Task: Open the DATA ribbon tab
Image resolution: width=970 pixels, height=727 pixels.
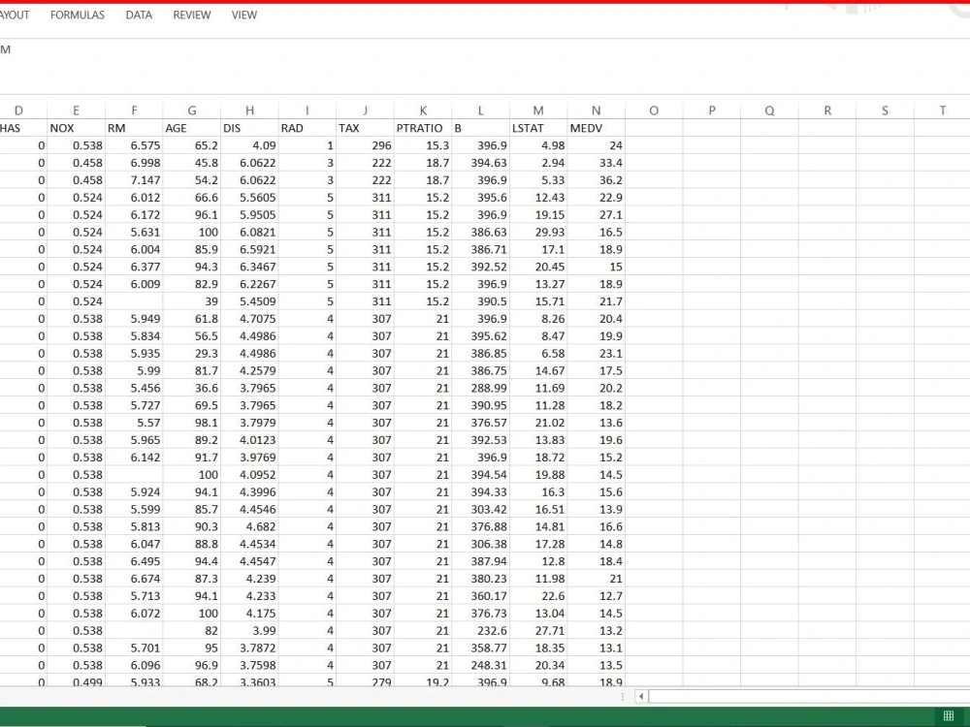Action: pos(139,15)
